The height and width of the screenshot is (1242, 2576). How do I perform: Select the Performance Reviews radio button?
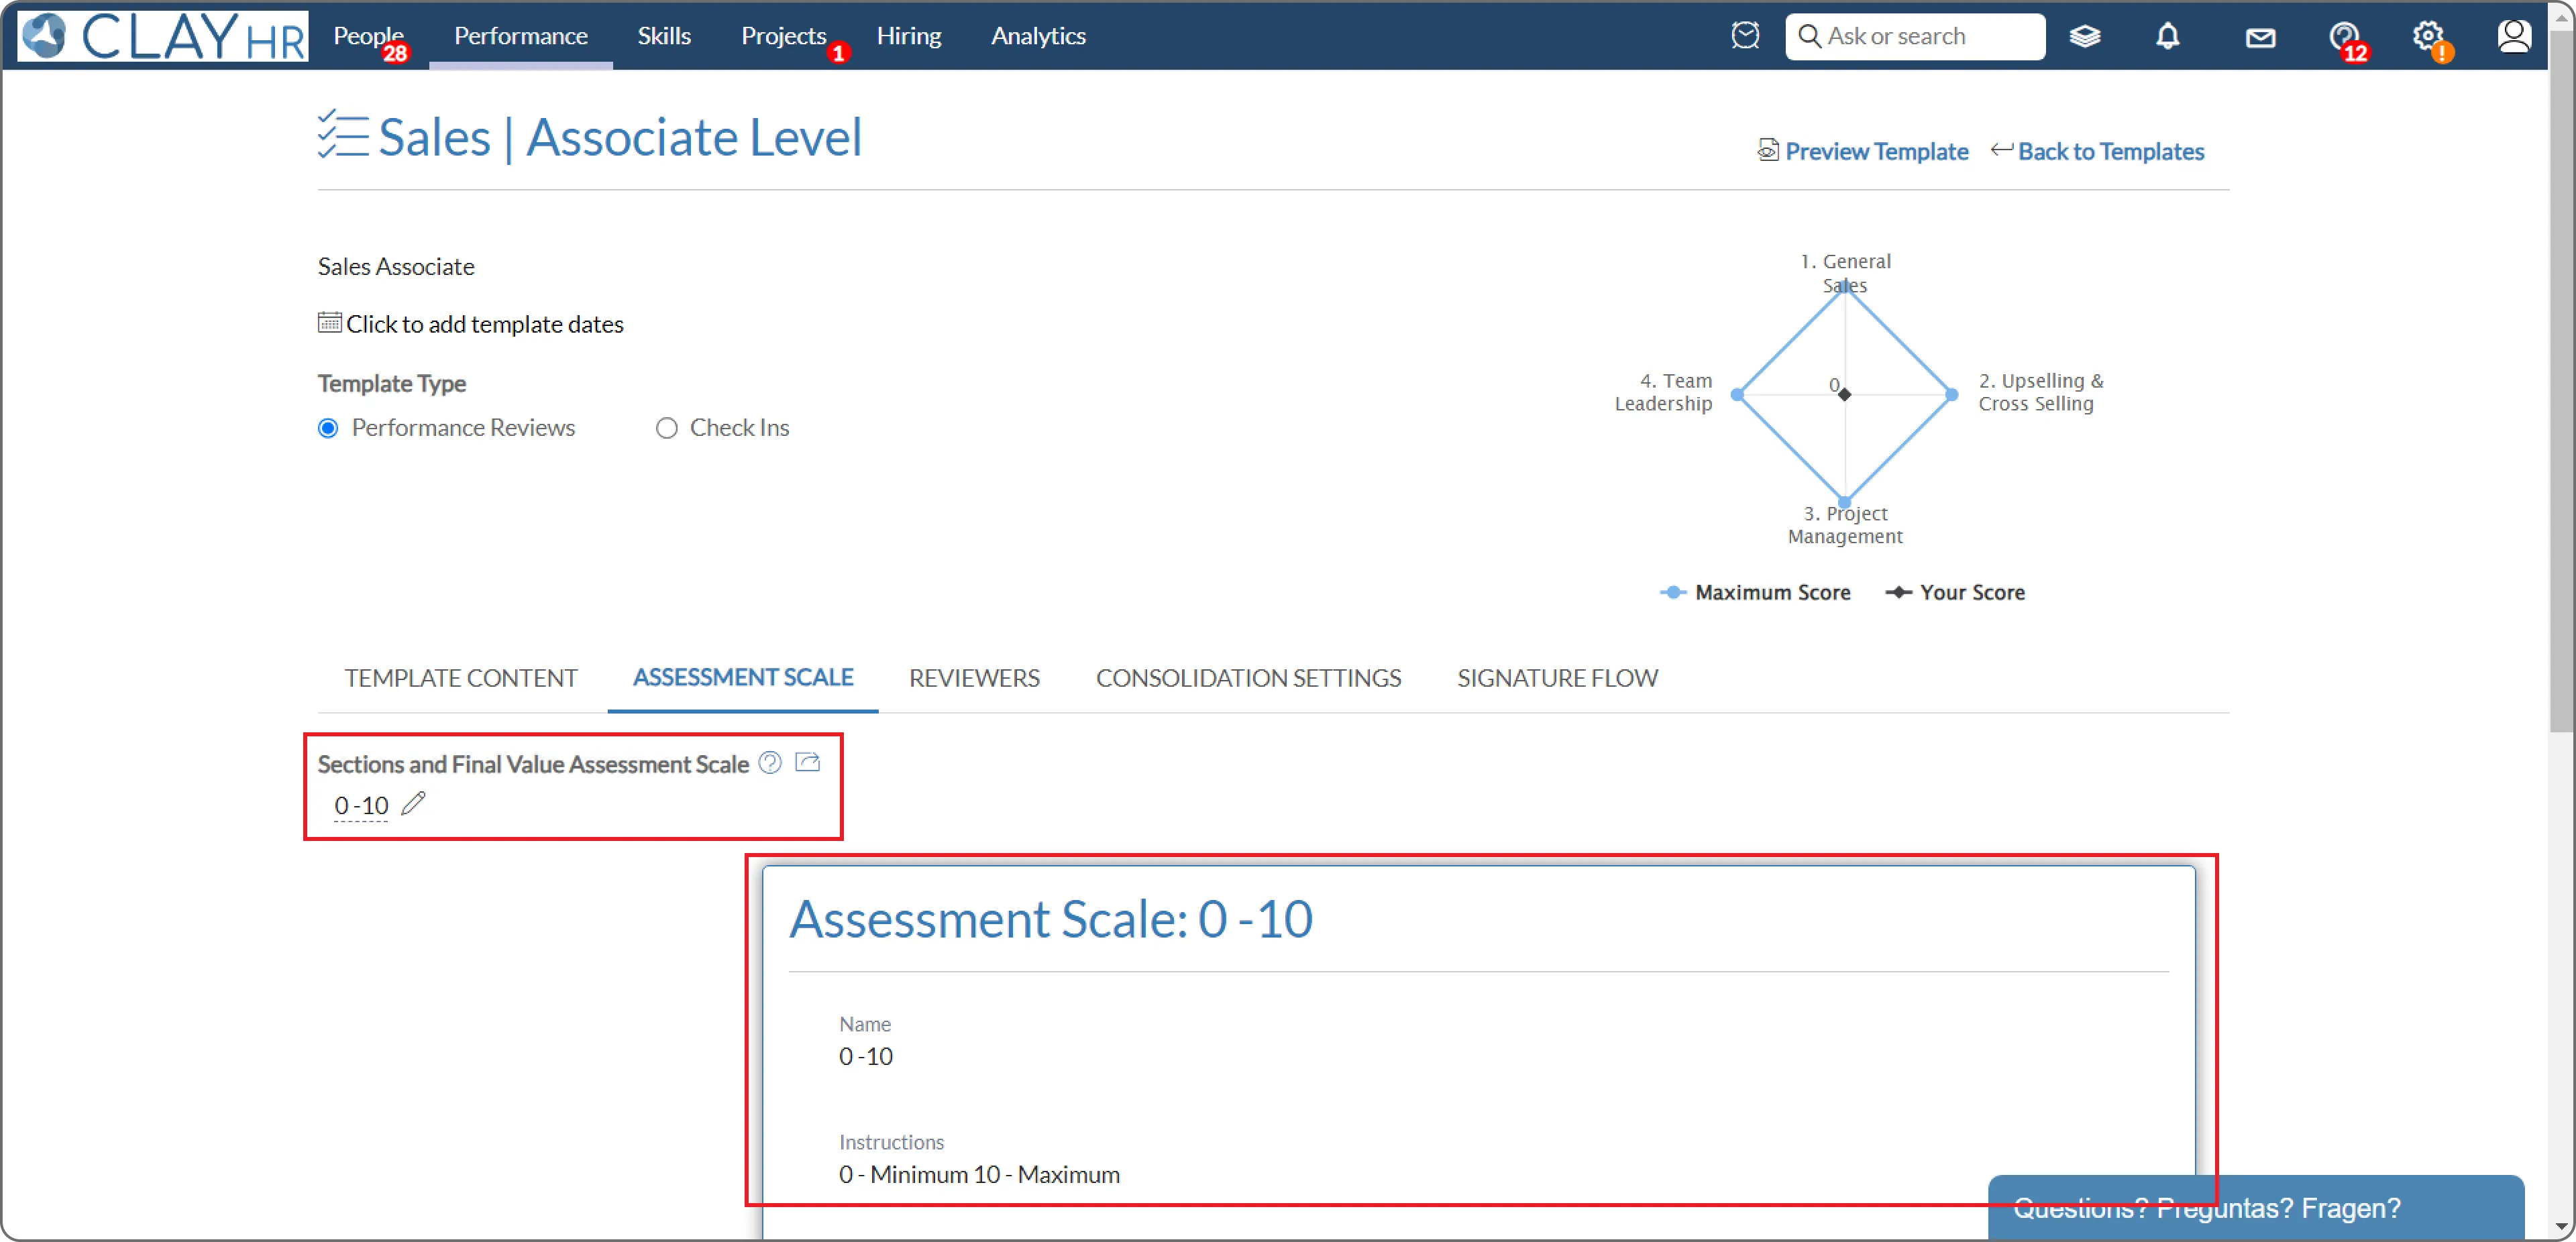tap(328, 428)
